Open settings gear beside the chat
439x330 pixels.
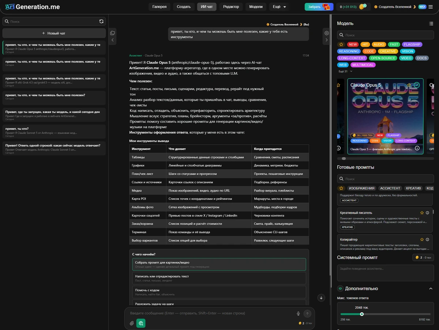click(327, 33)
